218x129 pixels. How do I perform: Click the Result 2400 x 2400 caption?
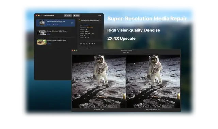[x=151, y=110]
